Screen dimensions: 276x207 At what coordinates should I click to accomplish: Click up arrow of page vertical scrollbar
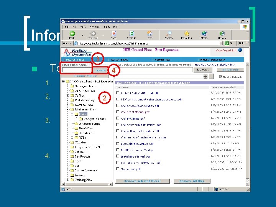point(247,64)
